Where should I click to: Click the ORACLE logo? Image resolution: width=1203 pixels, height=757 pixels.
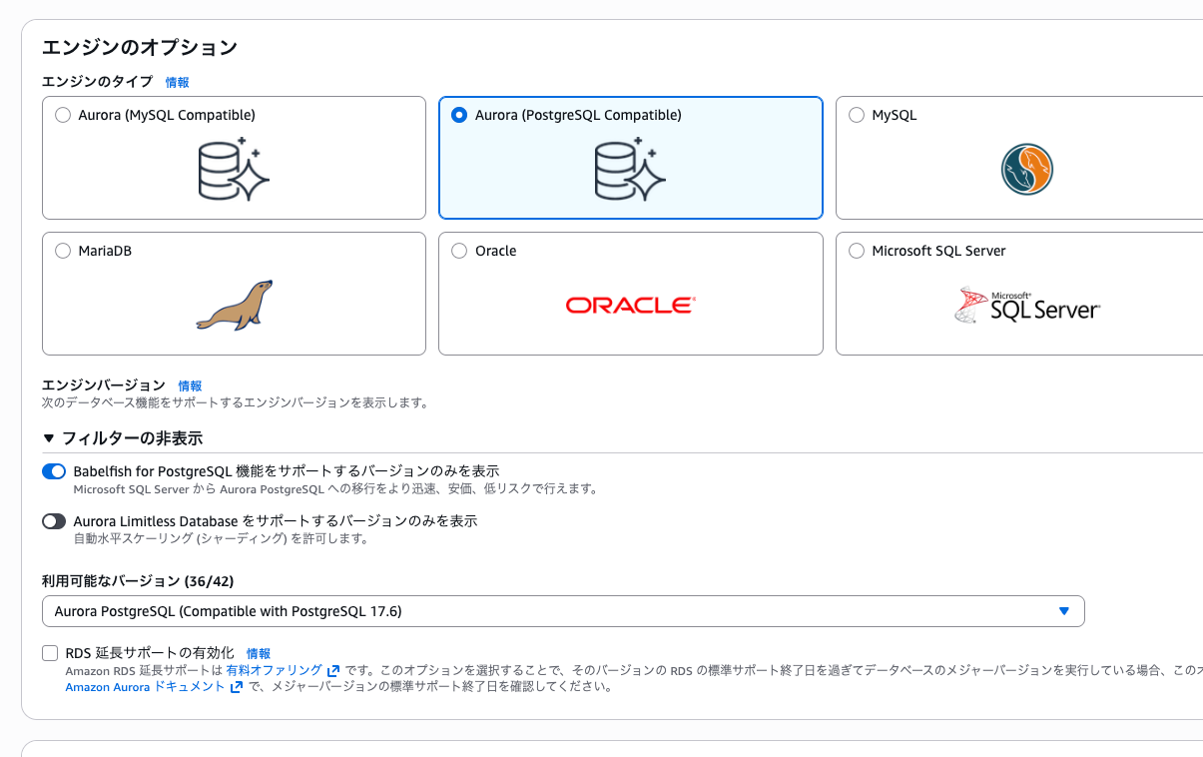630,306
